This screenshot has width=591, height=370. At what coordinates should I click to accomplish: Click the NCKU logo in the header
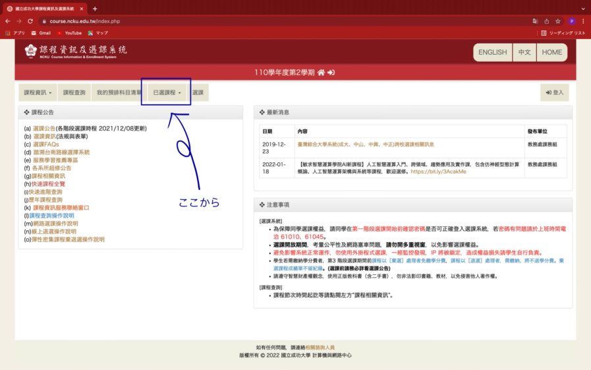pos(31,51)
